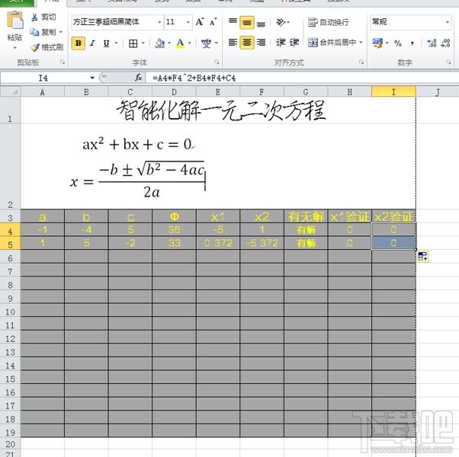Open font color dropdown arrow
This screenshot has height=457, width=459.
click(189, 43)
